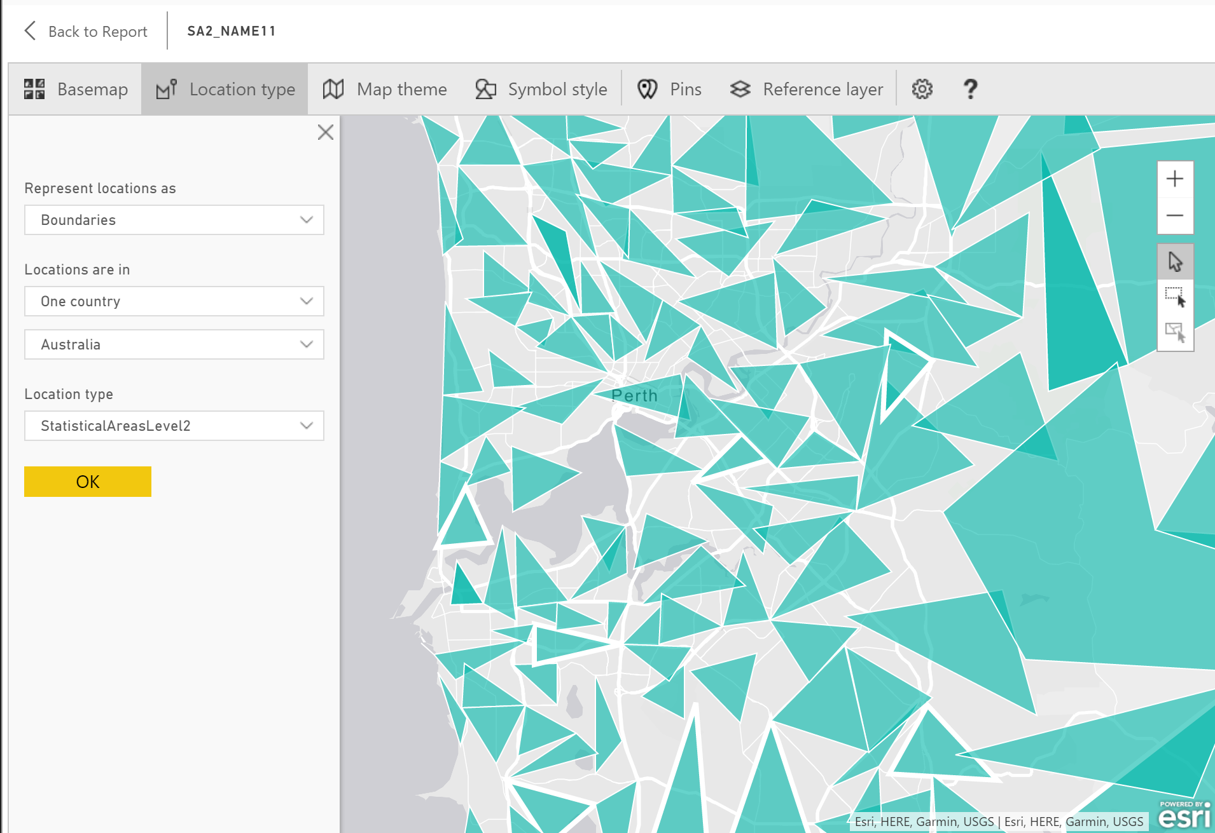Zoom in on the map with plus button
Viewport: 1215px width, 833px height.
pyautogui.click(x=1175, y=179)
